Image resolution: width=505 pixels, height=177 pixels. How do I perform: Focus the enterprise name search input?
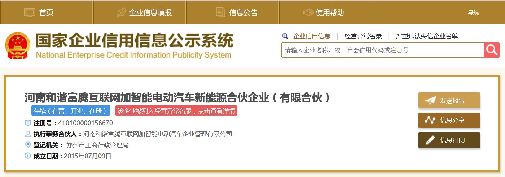click(383, 50)
